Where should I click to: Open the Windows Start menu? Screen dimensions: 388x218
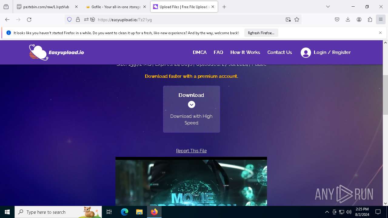[7, 212]
